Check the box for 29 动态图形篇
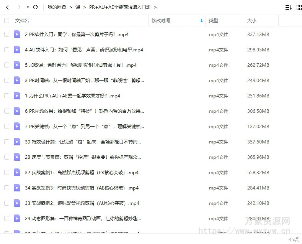 tap(7, 219)
